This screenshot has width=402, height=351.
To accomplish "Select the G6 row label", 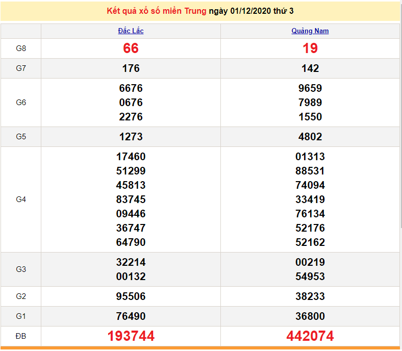I will pyautogui.click(x=21, y=103).
